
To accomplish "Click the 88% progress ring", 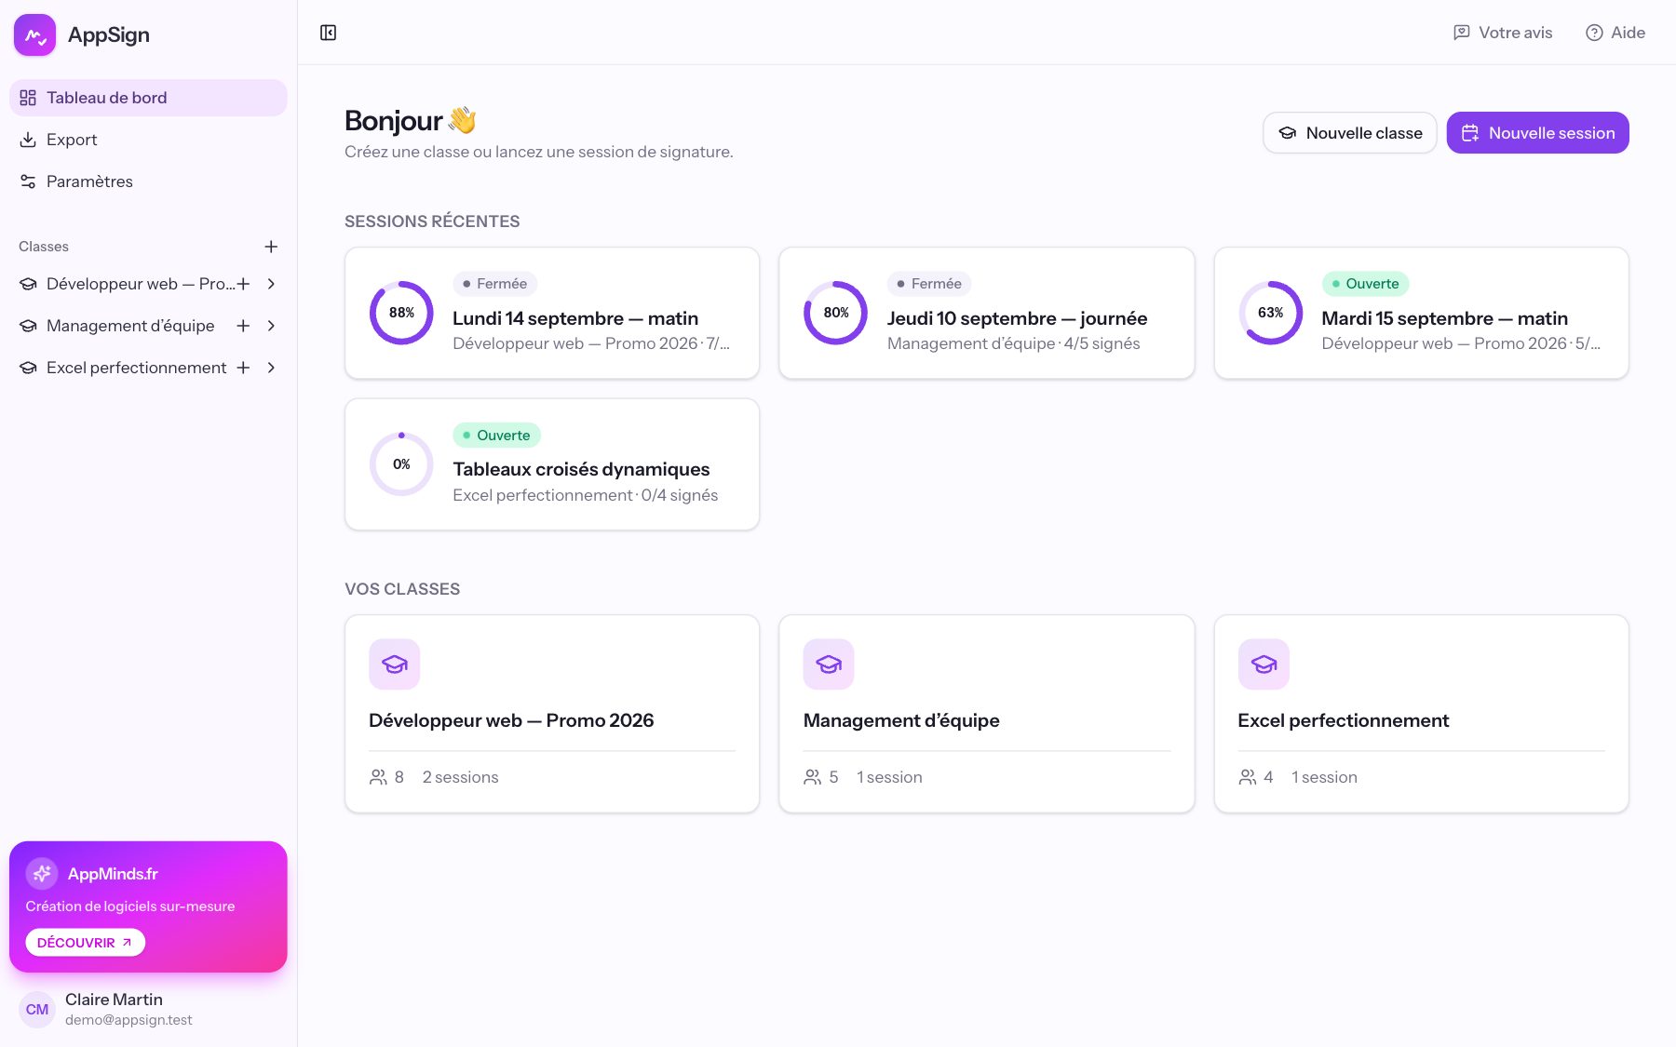I will [401, 313].
